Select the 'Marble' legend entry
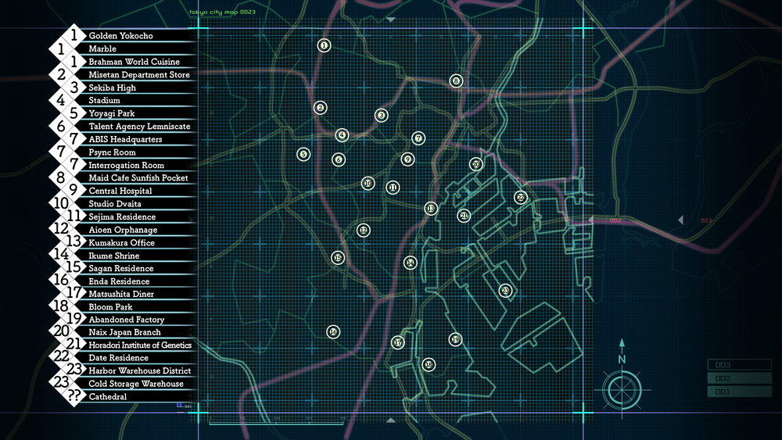Screen dimensions: 782x440 pos(102,48)
